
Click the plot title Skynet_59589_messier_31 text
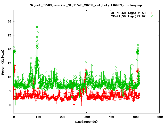tap(86, 5)
